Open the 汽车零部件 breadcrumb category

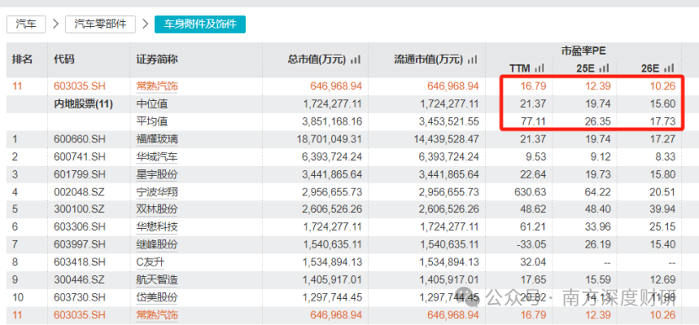pyautogui.click(x=100, y=24)
